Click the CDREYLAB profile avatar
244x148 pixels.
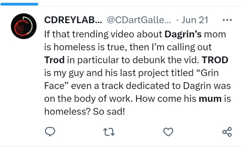(x=24, y=26)
